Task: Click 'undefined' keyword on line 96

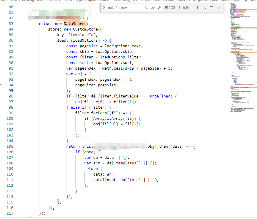Action: click(160, 96)
